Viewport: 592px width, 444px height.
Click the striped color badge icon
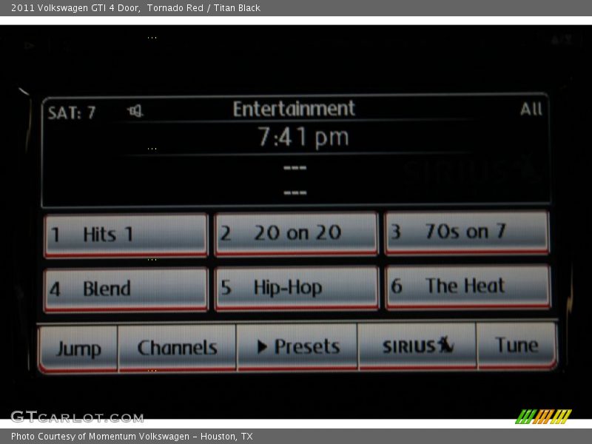(x=543, y=417)
